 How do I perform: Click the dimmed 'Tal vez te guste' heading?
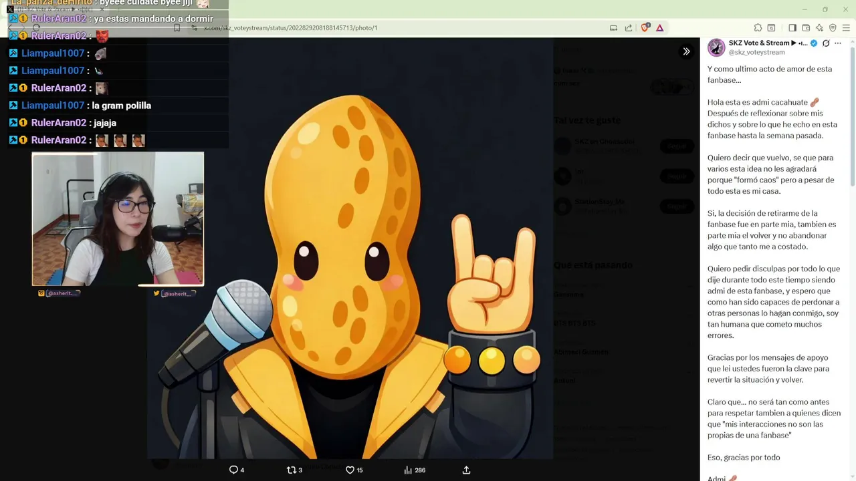point(587,120)
